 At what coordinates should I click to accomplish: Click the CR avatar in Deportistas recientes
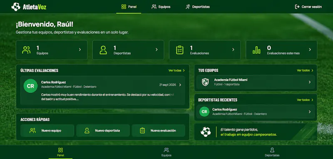pos(204,112)
